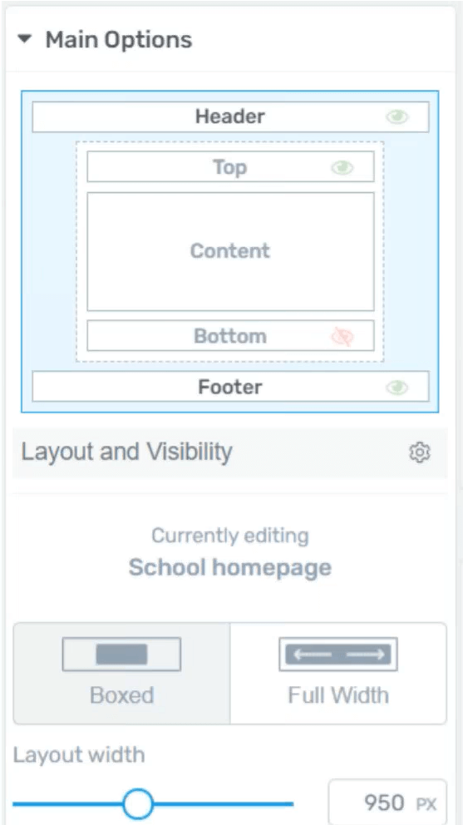Select the Footer layout block
The height and width of the screenshot is (825, 463).
(230, 387)
